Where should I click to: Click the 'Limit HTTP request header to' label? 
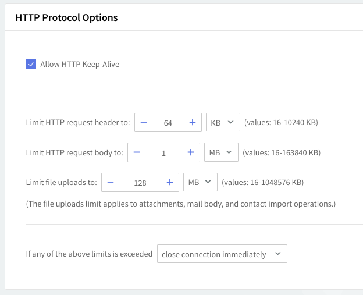coord(78,123)
